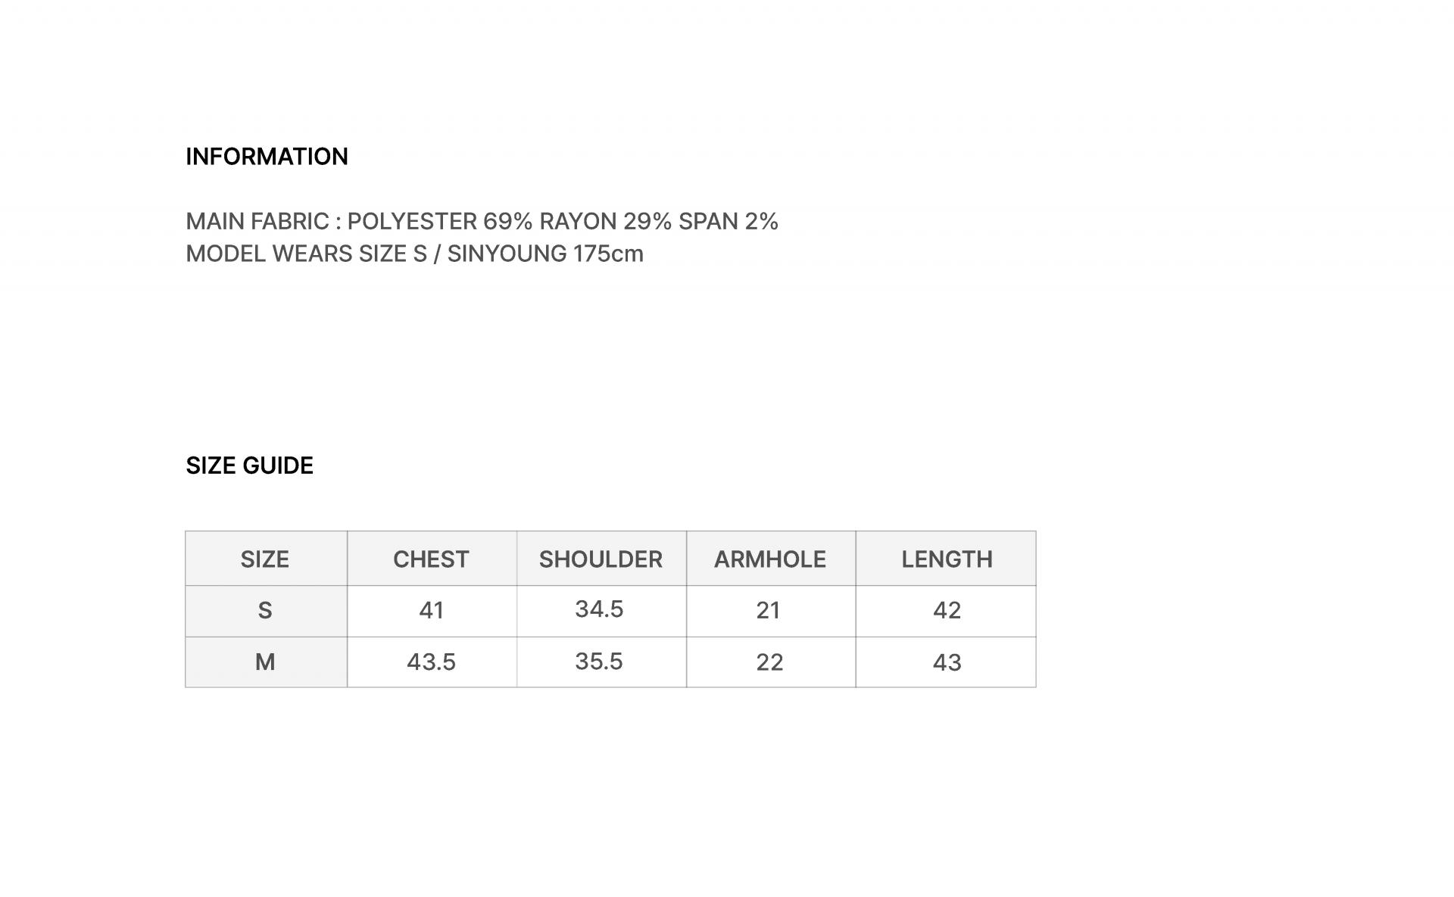Click length value 43 cell

click(946, 662)
